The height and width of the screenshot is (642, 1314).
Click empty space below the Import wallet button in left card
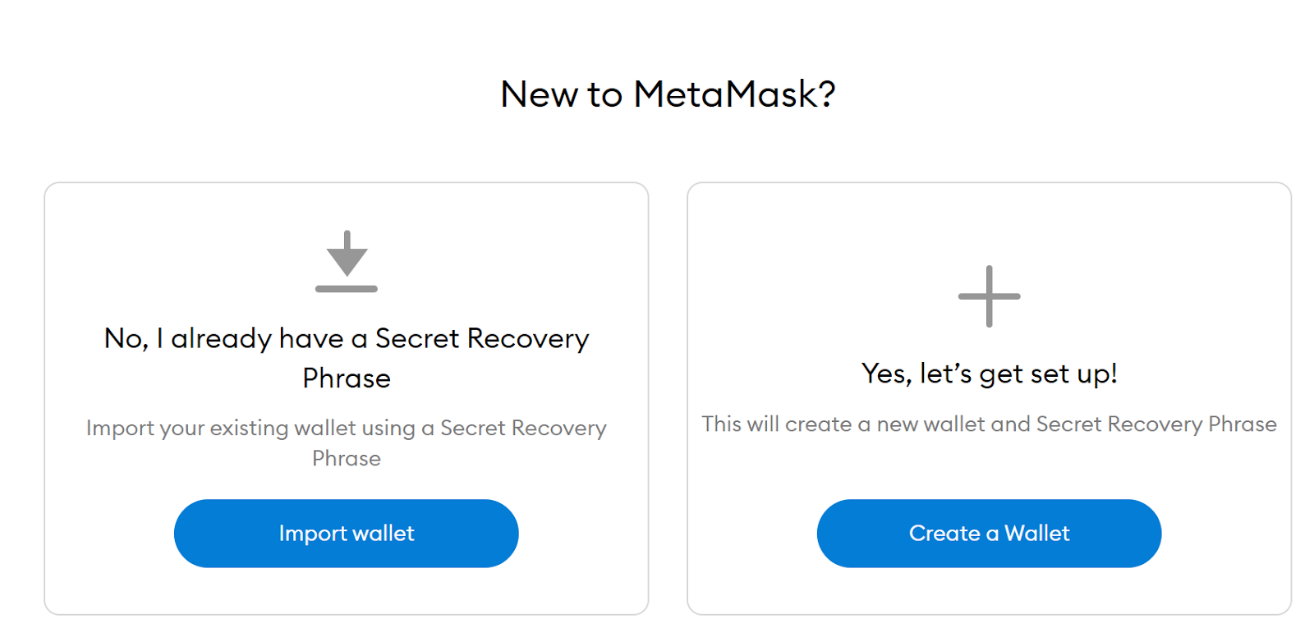pyautogui.click(x=347, y=591)
